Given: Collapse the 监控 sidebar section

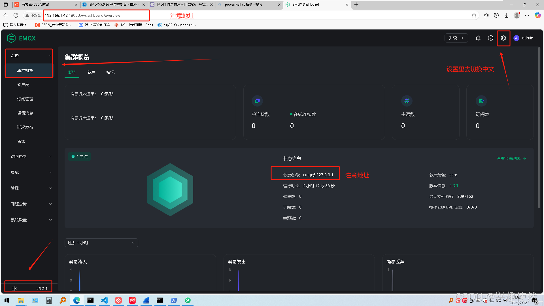Looking at the screenshot, I should [29, 56].
